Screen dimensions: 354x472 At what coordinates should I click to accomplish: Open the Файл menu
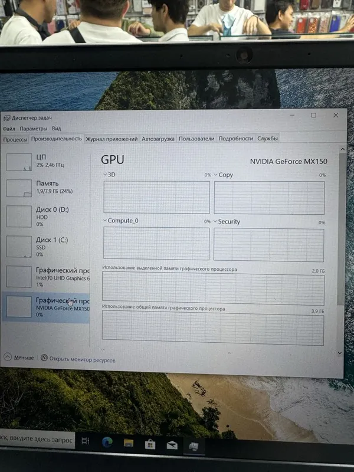9,129
